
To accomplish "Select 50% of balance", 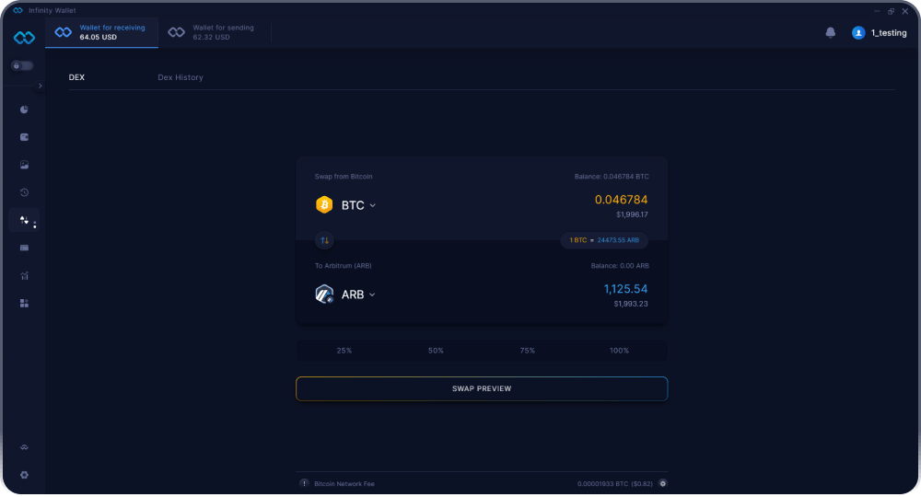I will click(436, 351).
